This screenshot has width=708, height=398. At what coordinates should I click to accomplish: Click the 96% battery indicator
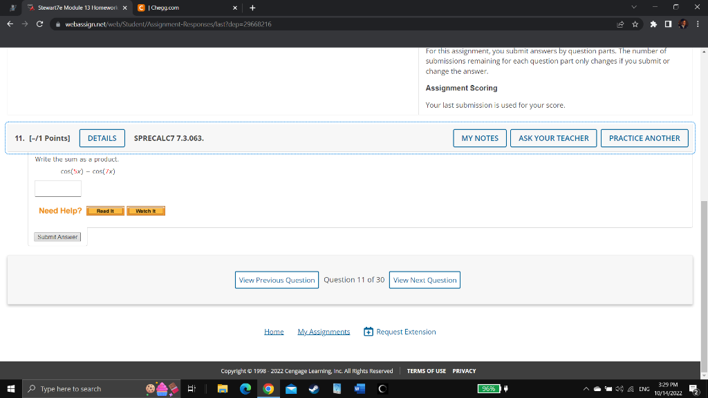click(489, 388)
